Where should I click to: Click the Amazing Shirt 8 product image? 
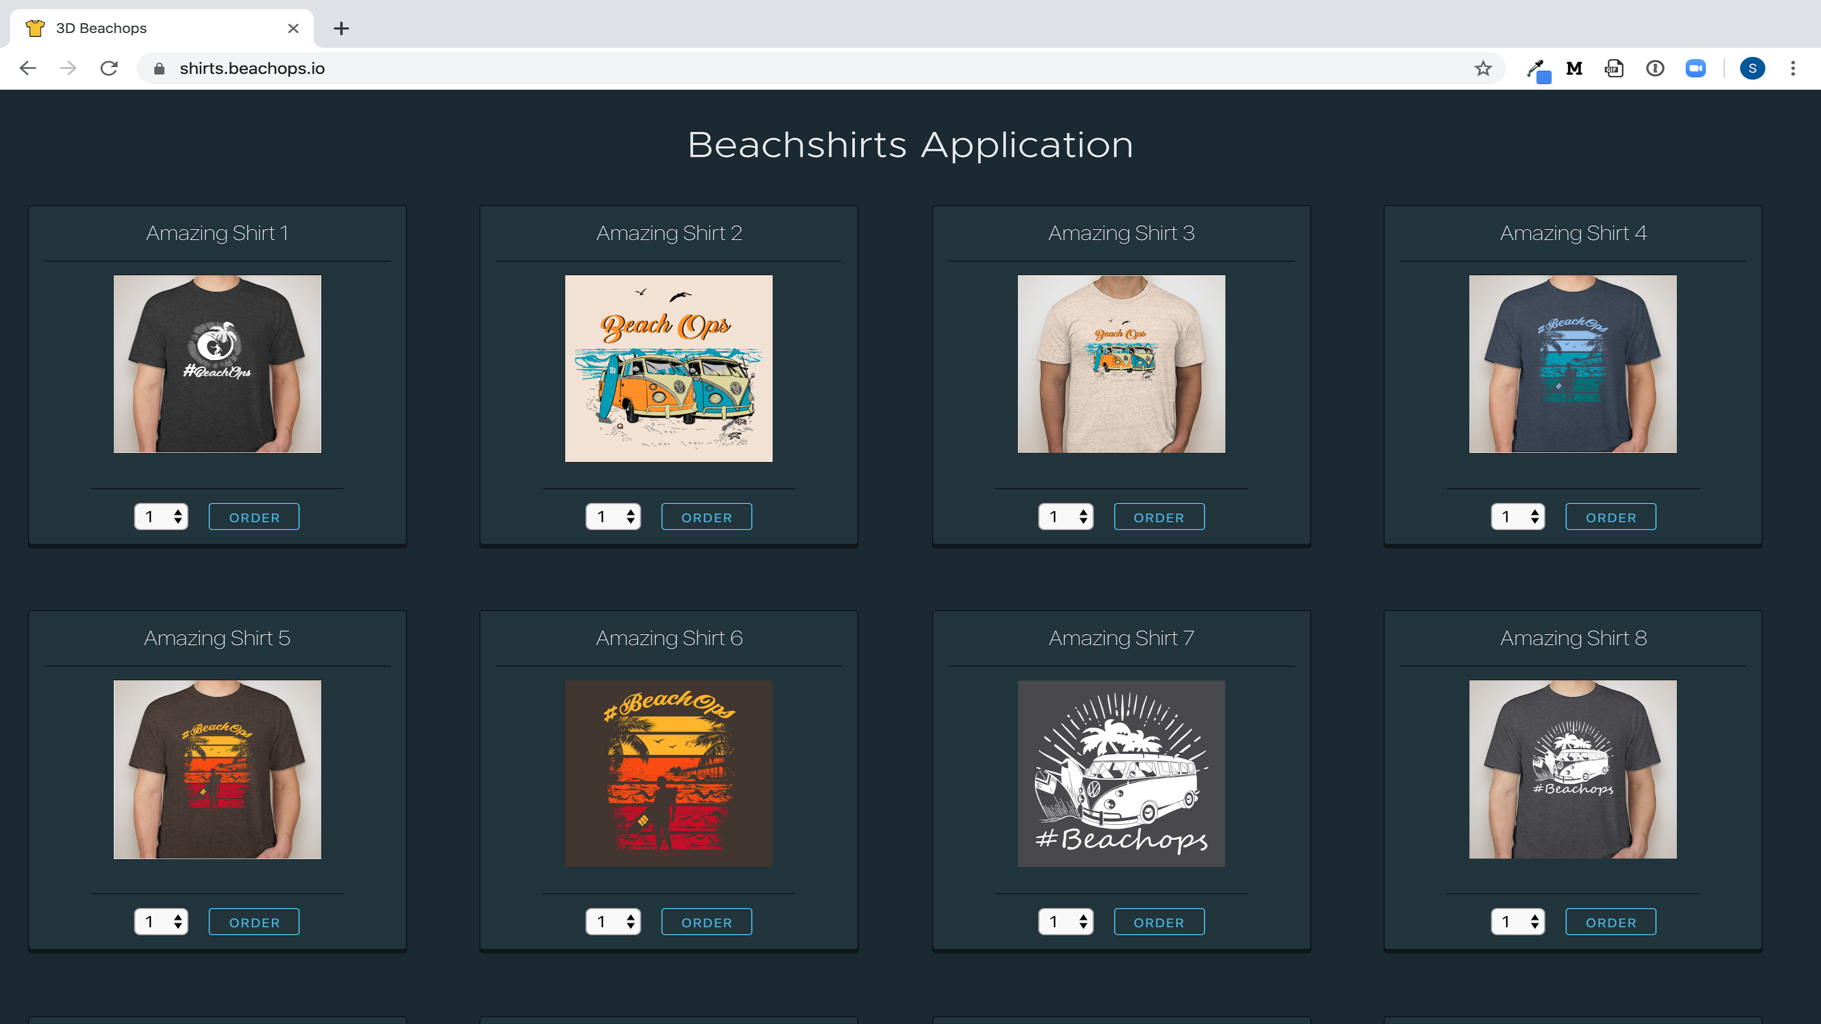pos(1573,770)
